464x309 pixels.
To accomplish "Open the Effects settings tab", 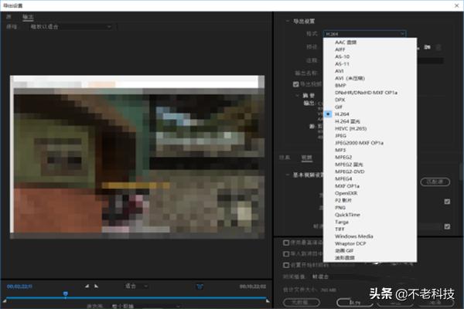I will tap(285, 158).
